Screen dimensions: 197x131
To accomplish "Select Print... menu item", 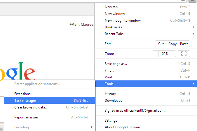I will point(146,77).
